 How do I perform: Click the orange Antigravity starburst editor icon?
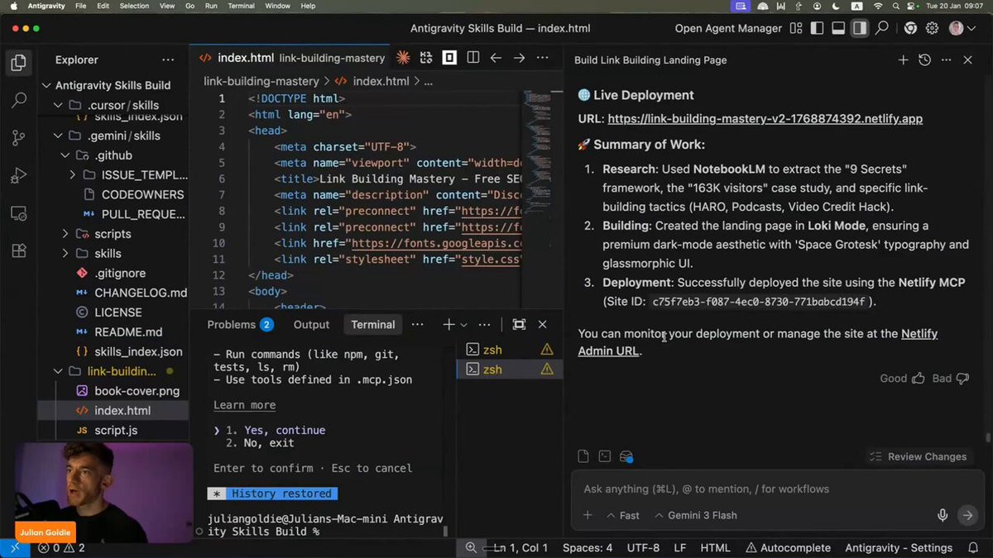point(403,58)
